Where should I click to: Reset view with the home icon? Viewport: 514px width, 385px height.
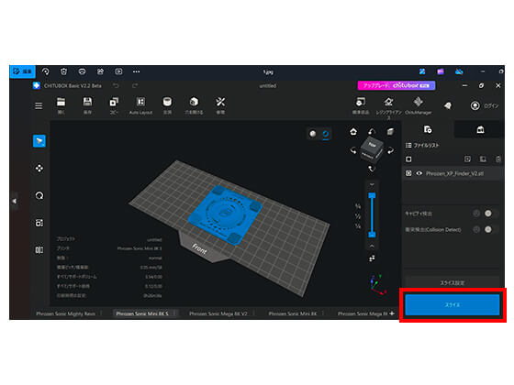coord(353,132)
